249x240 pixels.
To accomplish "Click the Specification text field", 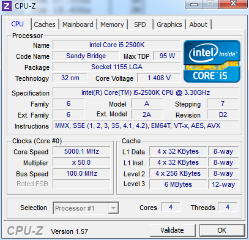I will (146, 92).
